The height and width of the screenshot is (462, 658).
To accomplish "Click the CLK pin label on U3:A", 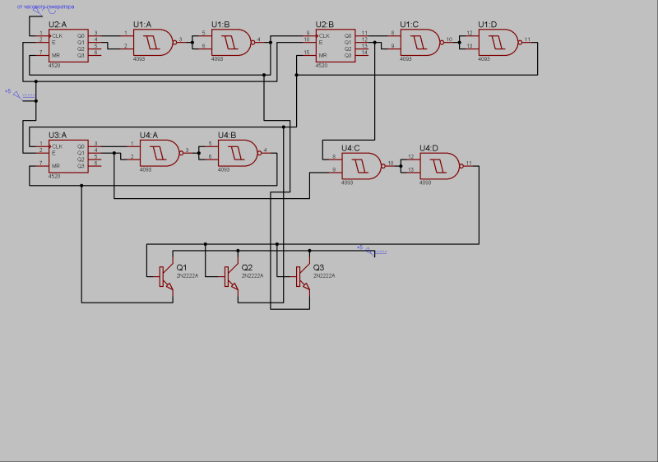I will click(57, 146).
